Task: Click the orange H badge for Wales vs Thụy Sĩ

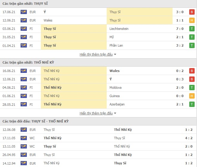Action: pyautogui.click(x=192, y=20)
